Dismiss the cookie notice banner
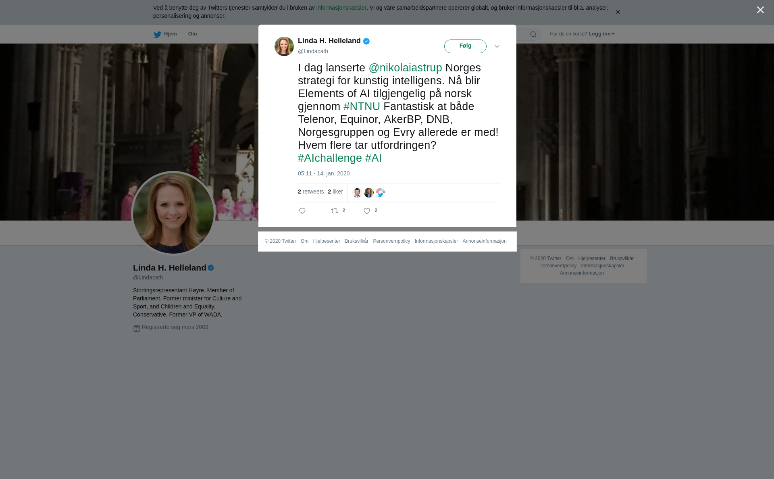Viewport: 774px width, 479px height. [618, 12]
